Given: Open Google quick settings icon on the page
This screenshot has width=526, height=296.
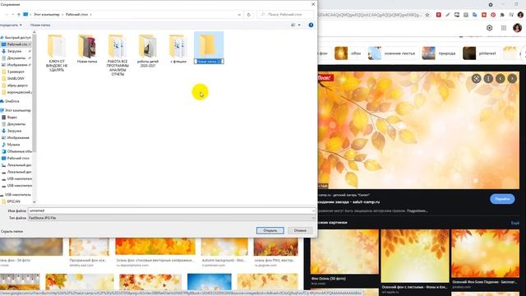Looking at the screenshot, I should (x=490, y=28).
